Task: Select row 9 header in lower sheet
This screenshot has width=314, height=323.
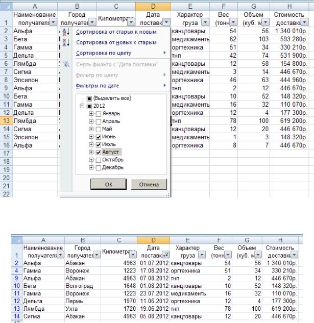Action: [x=16, y=278]
